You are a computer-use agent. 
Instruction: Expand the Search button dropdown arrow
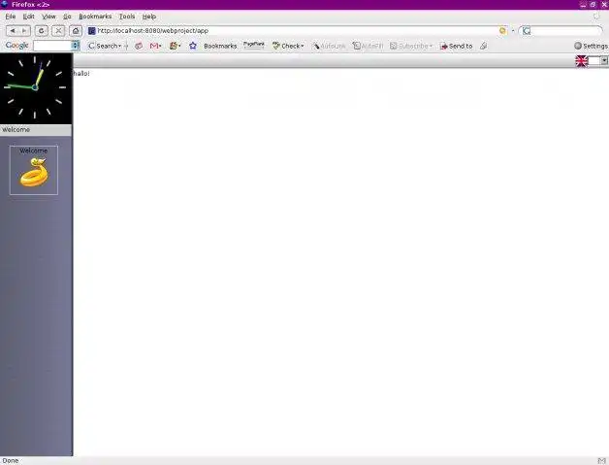pyautogui.click(x=119, y=46)
